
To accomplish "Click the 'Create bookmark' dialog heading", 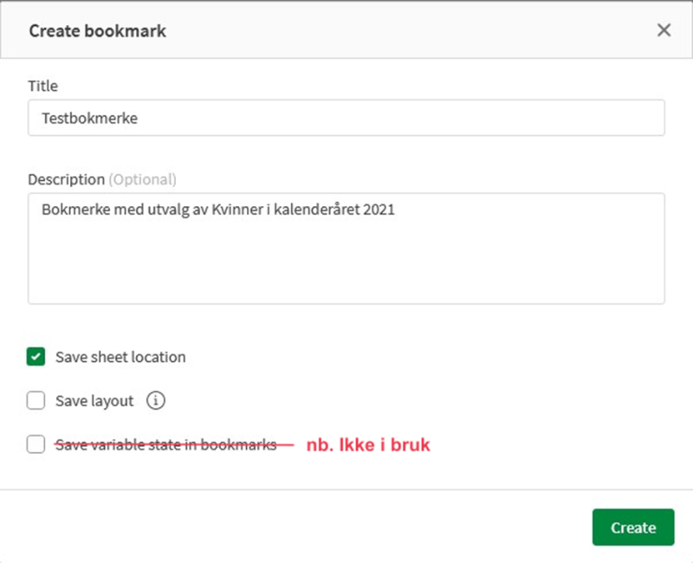I will pyautogui.click(x=98, y=31).
